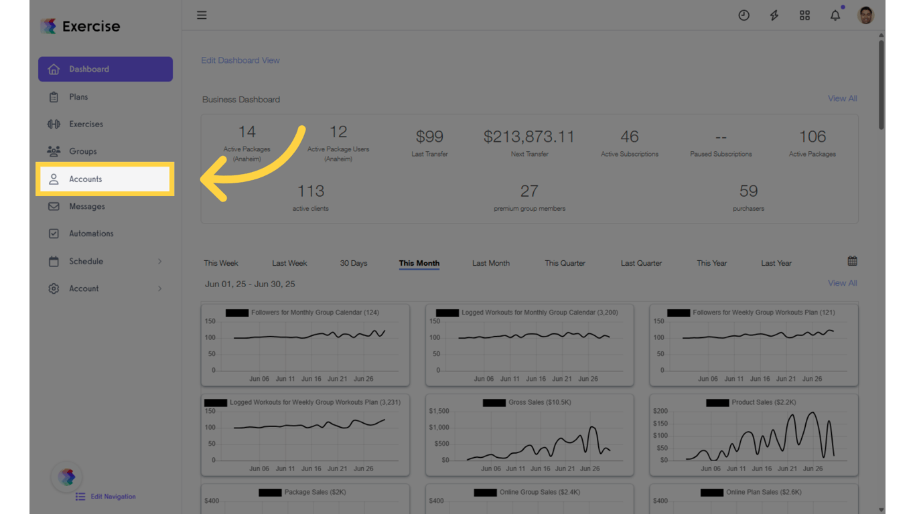Viewport: 915px width, 514px height.
Task: Click the history clock icon in top bar
Action: [x=744, y=15]
